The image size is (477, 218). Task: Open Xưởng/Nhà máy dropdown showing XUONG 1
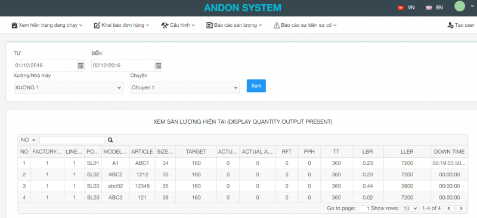(x=69, y=88)
